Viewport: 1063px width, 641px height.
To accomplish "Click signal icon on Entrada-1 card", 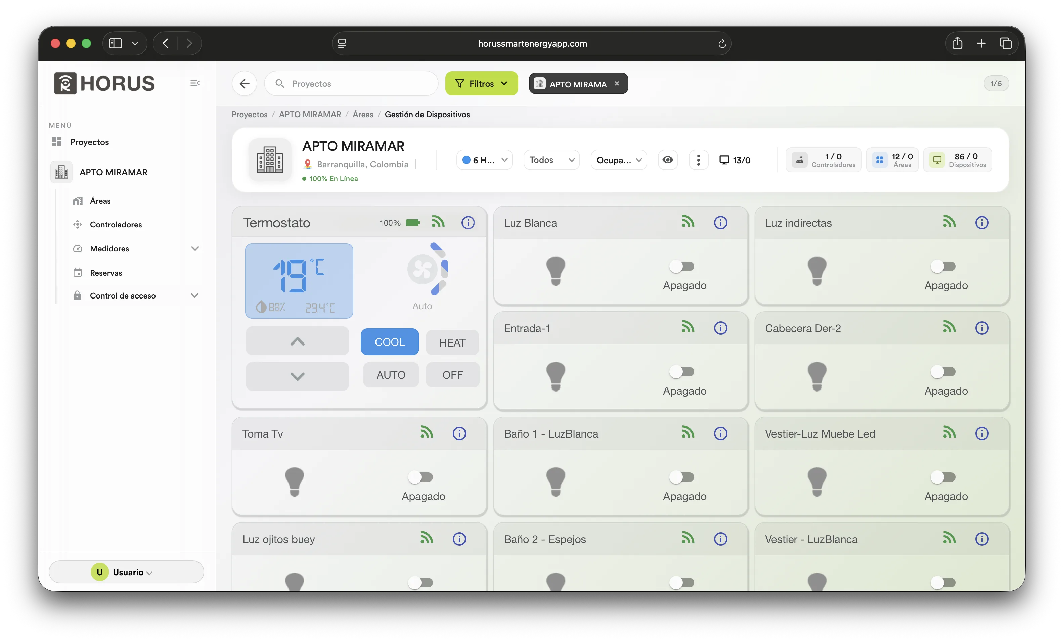I will 688,327.
